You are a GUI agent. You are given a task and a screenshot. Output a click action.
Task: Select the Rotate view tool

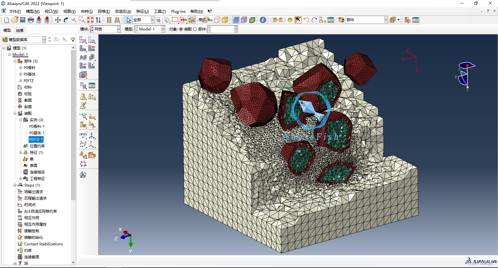pyautogui.click(x=66, y=20)
